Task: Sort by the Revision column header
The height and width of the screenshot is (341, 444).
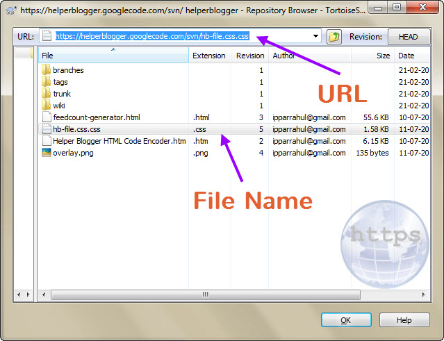Action: [x=249, y=56]
